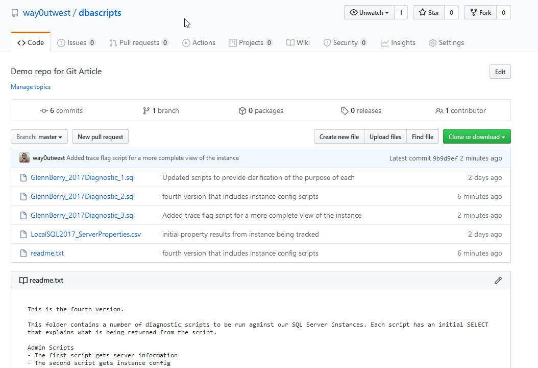Click the file icon for LocalSQL2017_ServerProperties.csv
This screenshot has height=368, width=538.
[x=23, y=235]
